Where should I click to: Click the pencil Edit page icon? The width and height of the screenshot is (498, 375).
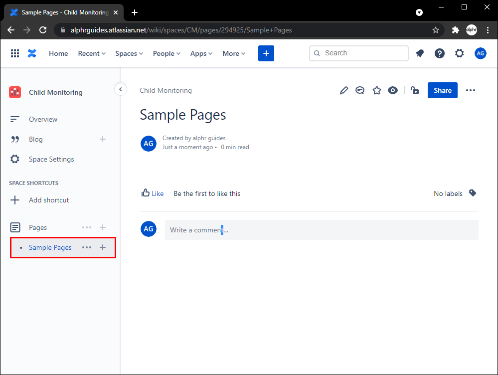point(343,90)
